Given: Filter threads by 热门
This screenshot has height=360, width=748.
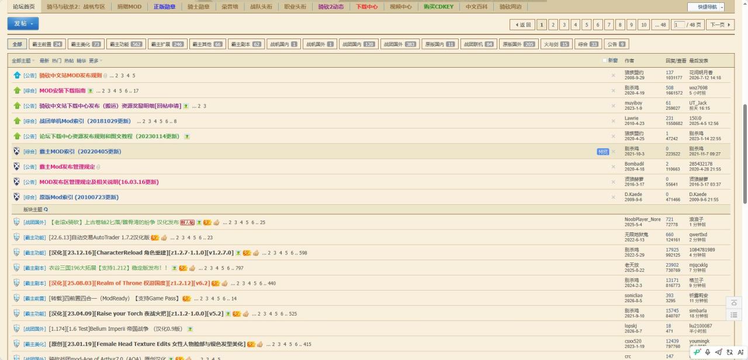Looking at the screenshot, I should click(57, 61).
